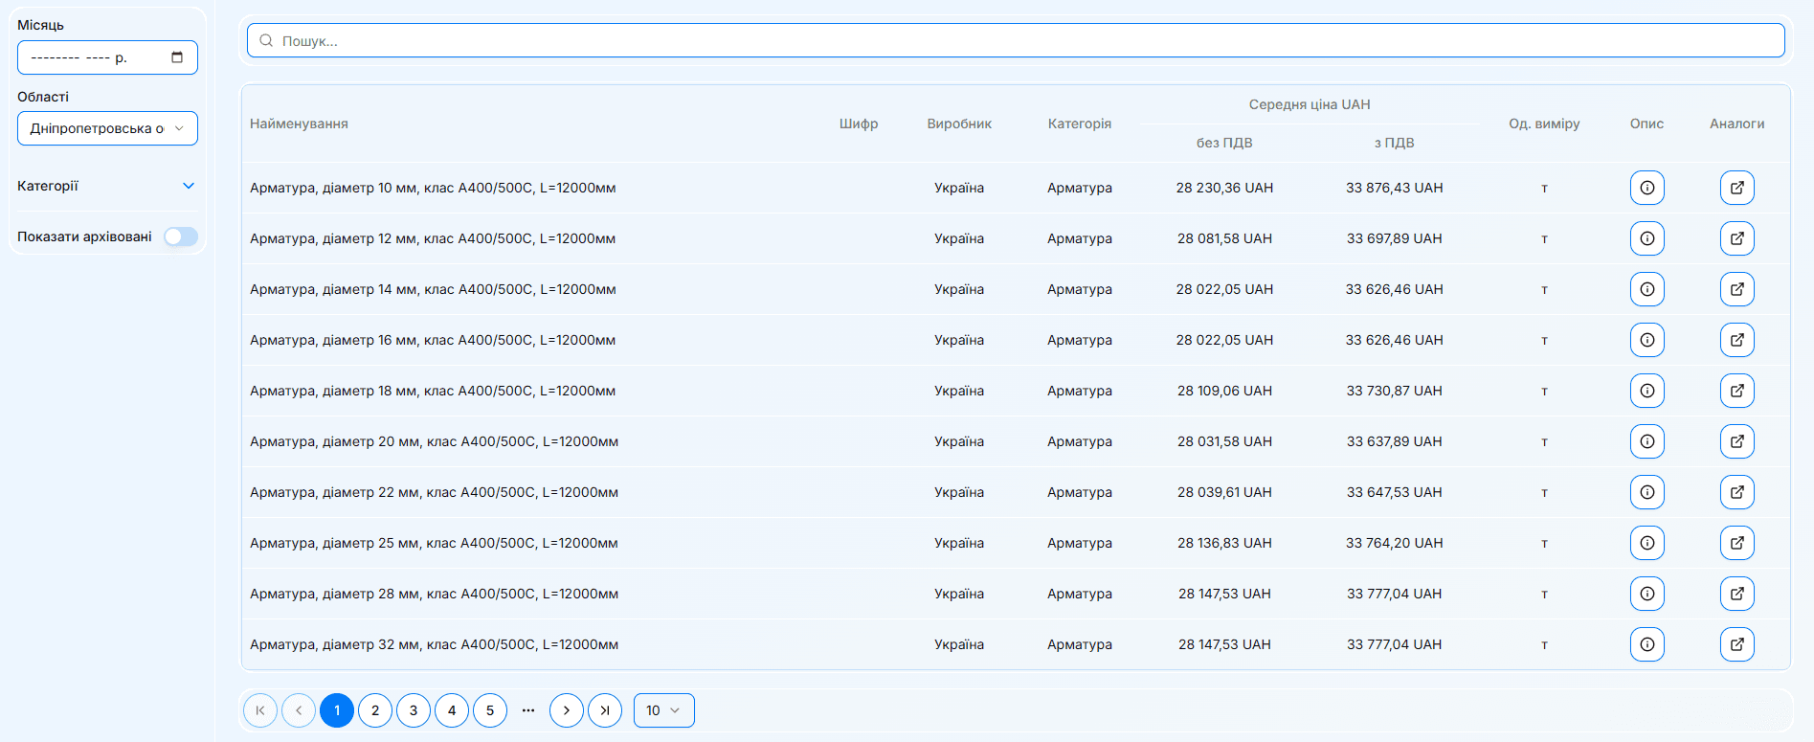This screenshot has width=1814, height=742.
Task: Open analogs for Арматура діаметр 32 мм
Action: [1736, 644]
